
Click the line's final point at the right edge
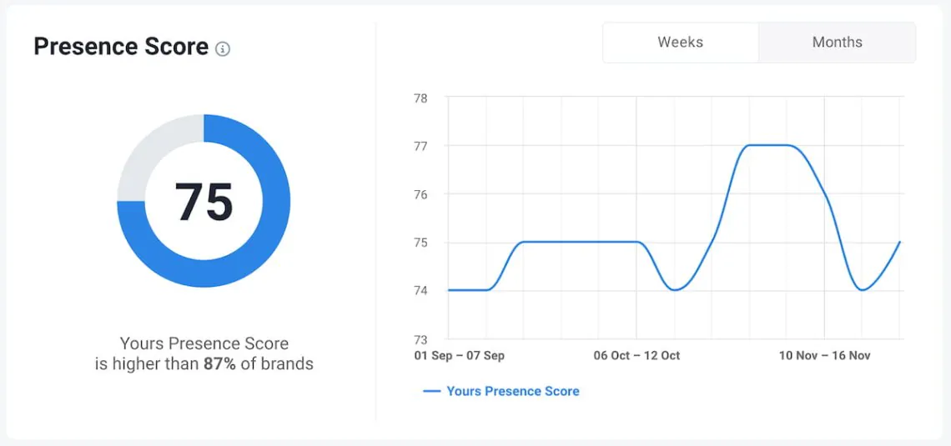click(900, 242)
